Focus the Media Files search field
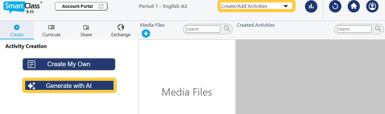 (x=203, y=29)
